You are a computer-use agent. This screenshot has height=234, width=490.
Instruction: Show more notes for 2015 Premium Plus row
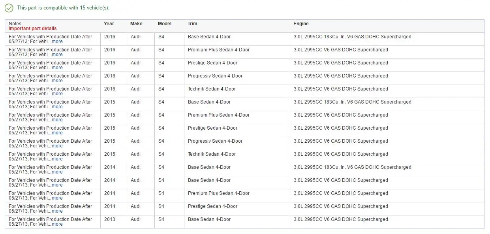(57, 120)
